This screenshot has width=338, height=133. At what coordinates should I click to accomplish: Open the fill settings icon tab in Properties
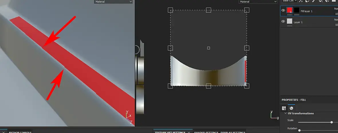pos(284,108)
